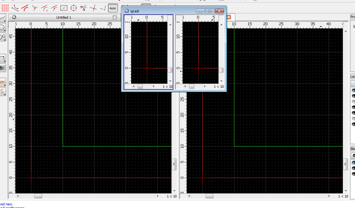Switch to the Untitled 1 tab
The width and height of the screenshot is (355, 208).
click(64, 17)
